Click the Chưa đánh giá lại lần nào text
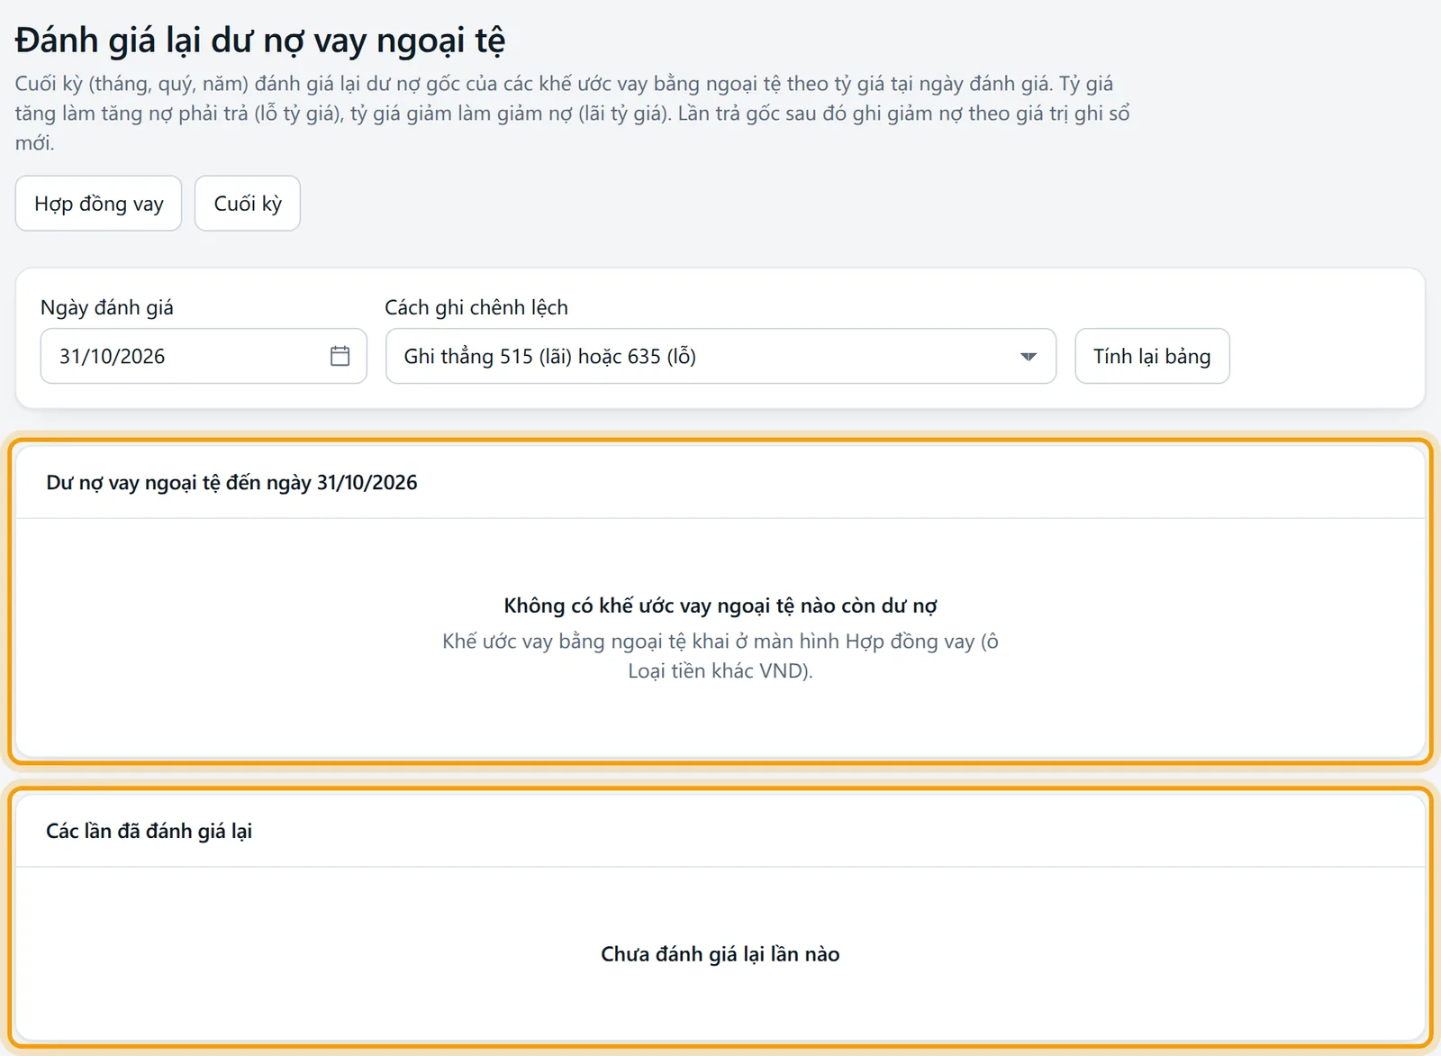 click(720, 954)
